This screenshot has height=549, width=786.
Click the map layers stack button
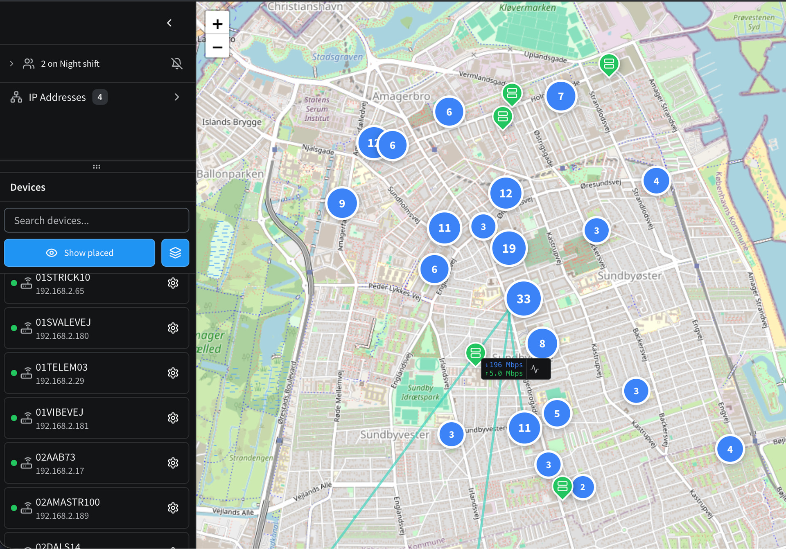pos(175,253)
